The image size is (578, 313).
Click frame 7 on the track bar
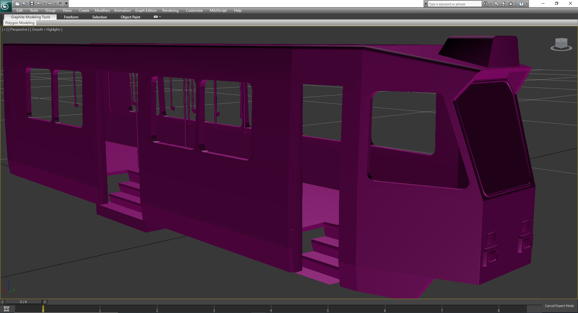click(x=442, y=309)
